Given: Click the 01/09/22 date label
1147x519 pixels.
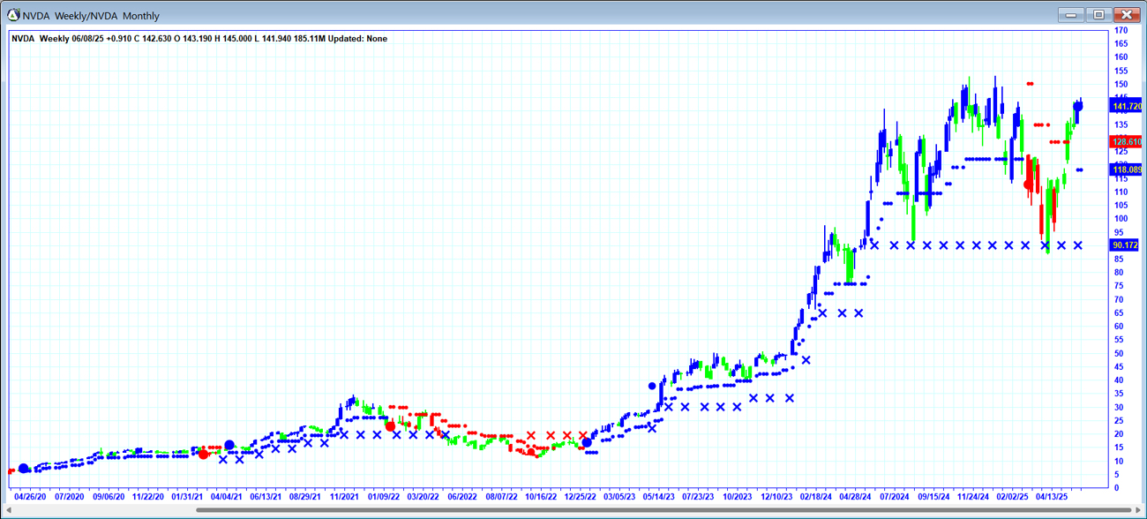Looking at the screenshot, I should 384,497.
